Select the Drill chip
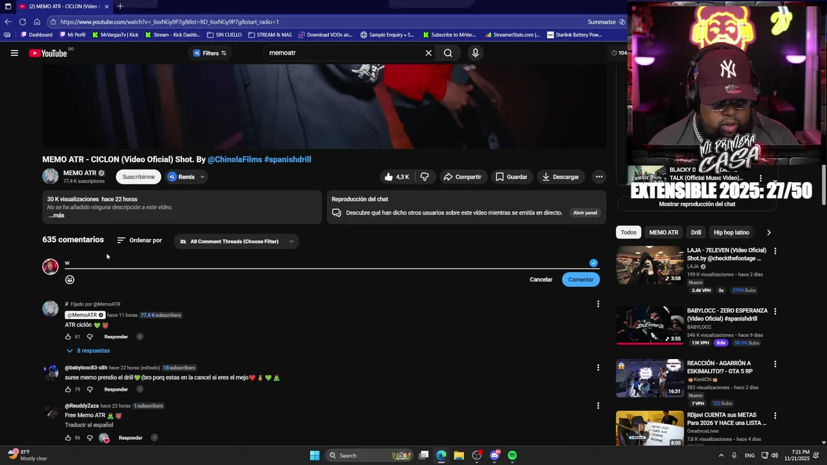The image size is (827, 465). click(696, 232)
